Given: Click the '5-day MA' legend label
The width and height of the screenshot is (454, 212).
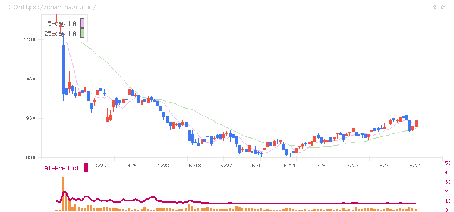Looking at the screenshot, I should point(62,23).
